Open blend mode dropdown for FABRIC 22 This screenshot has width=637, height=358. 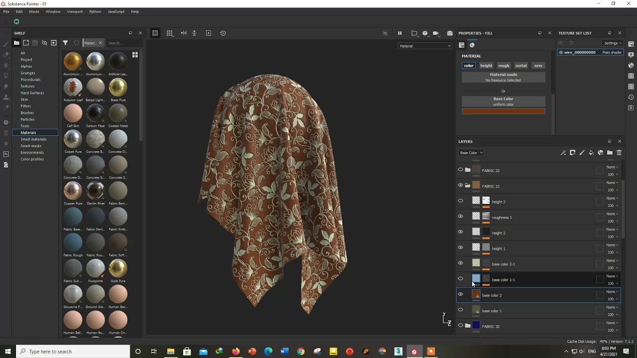tap(613, 167)
